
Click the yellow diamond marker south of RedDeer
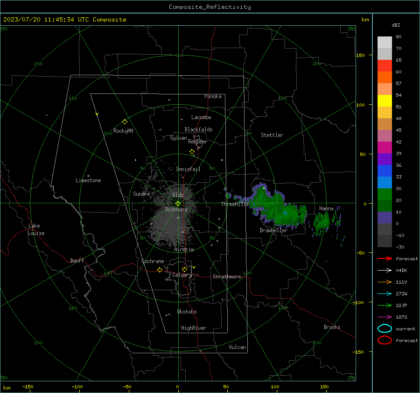192,152
